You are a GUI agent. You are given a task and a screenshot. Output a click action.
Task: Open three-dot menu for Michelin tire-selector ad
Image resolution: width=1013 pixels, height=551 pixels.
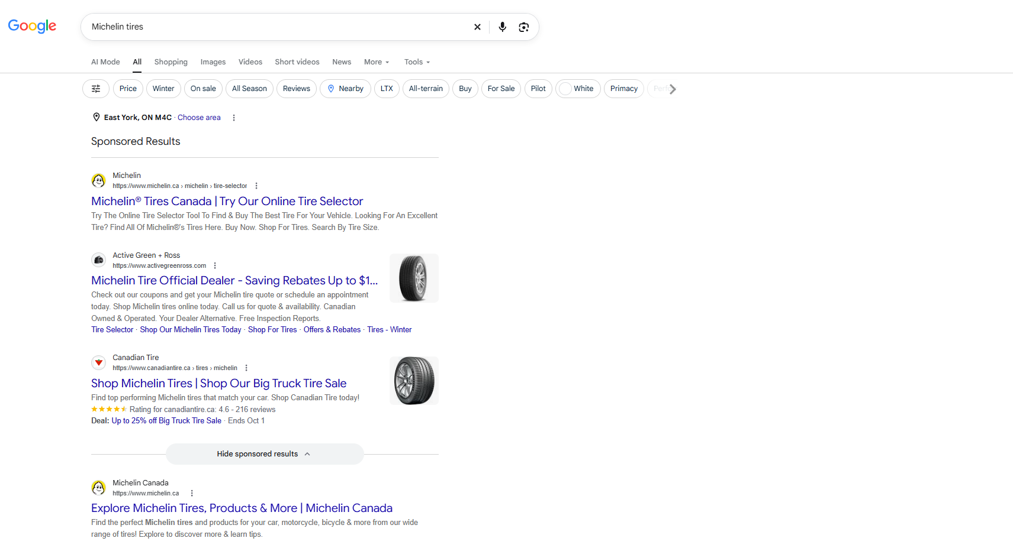pos(256,186)
